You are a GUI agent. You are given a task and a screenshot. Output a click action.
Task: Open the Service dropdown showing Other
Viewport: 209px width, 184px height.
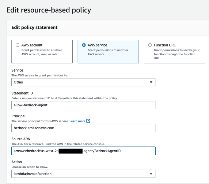pos(83,82)
